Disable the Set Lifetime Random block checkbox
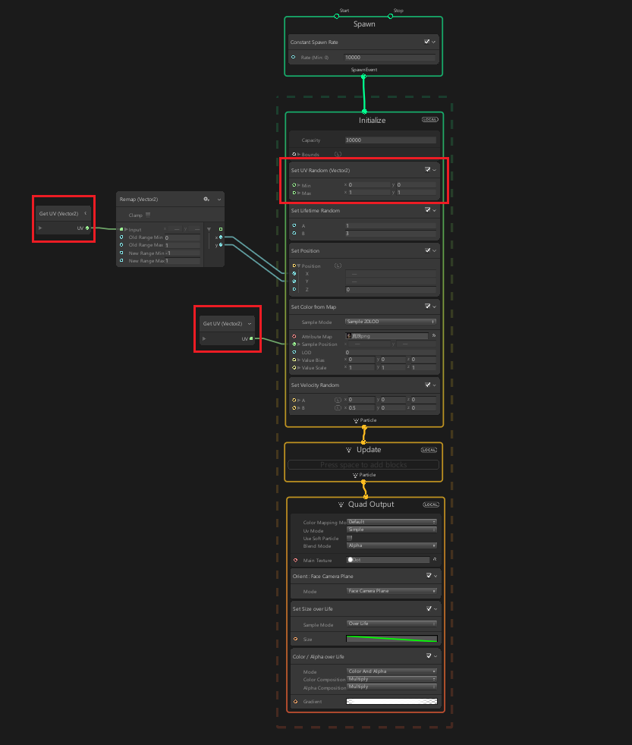This screenshot has width=632, height=745. coord(428,210)
